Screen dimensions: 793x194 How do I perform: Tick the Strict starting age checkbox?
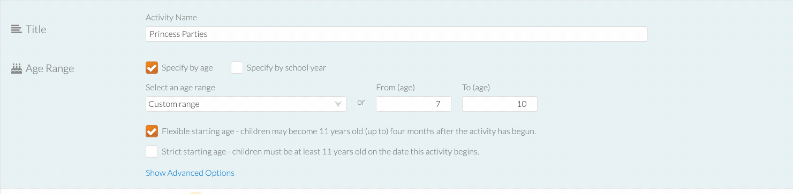pyautogui.click(x=152, y=151)
